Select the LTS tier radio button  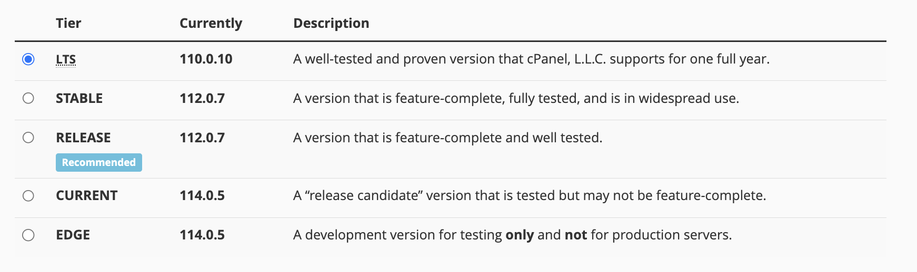pyautogui.click(x=28, y=59)
